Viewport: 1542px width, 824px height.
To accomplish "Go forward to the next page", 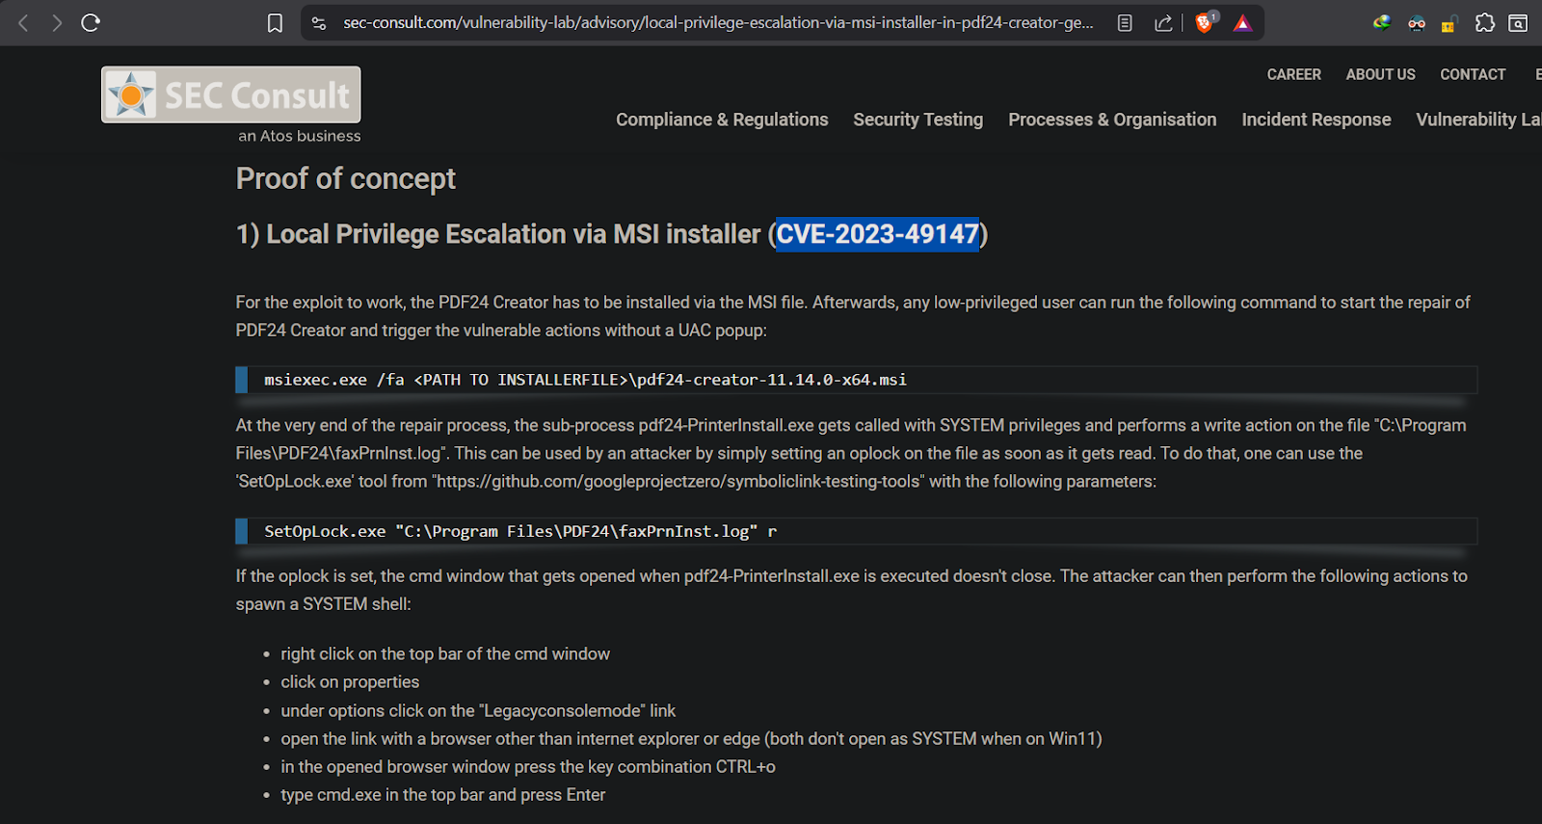I will pos(57,23).
